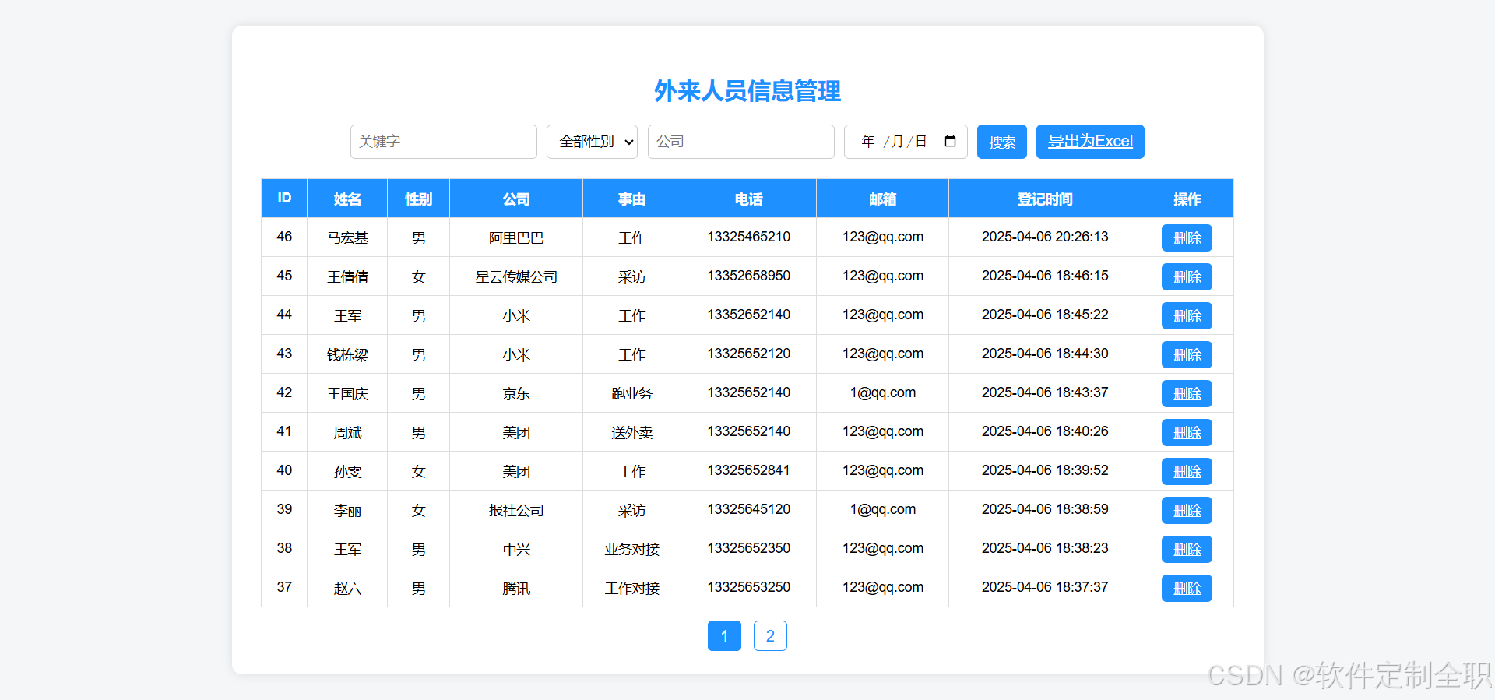Click the name cell 马宏基
This screenshot has width=1495, height=700.
coord(347,237)
